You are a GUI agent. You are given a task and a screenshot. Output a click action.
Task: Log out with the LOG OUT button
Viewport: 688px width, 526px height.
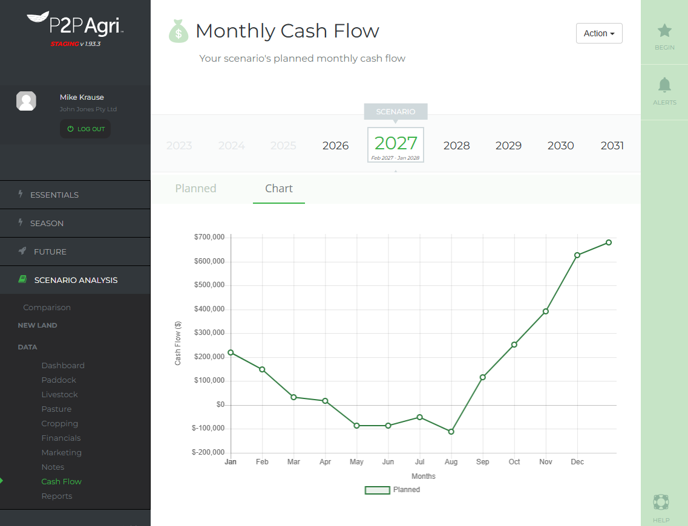(x=85, y=129)
